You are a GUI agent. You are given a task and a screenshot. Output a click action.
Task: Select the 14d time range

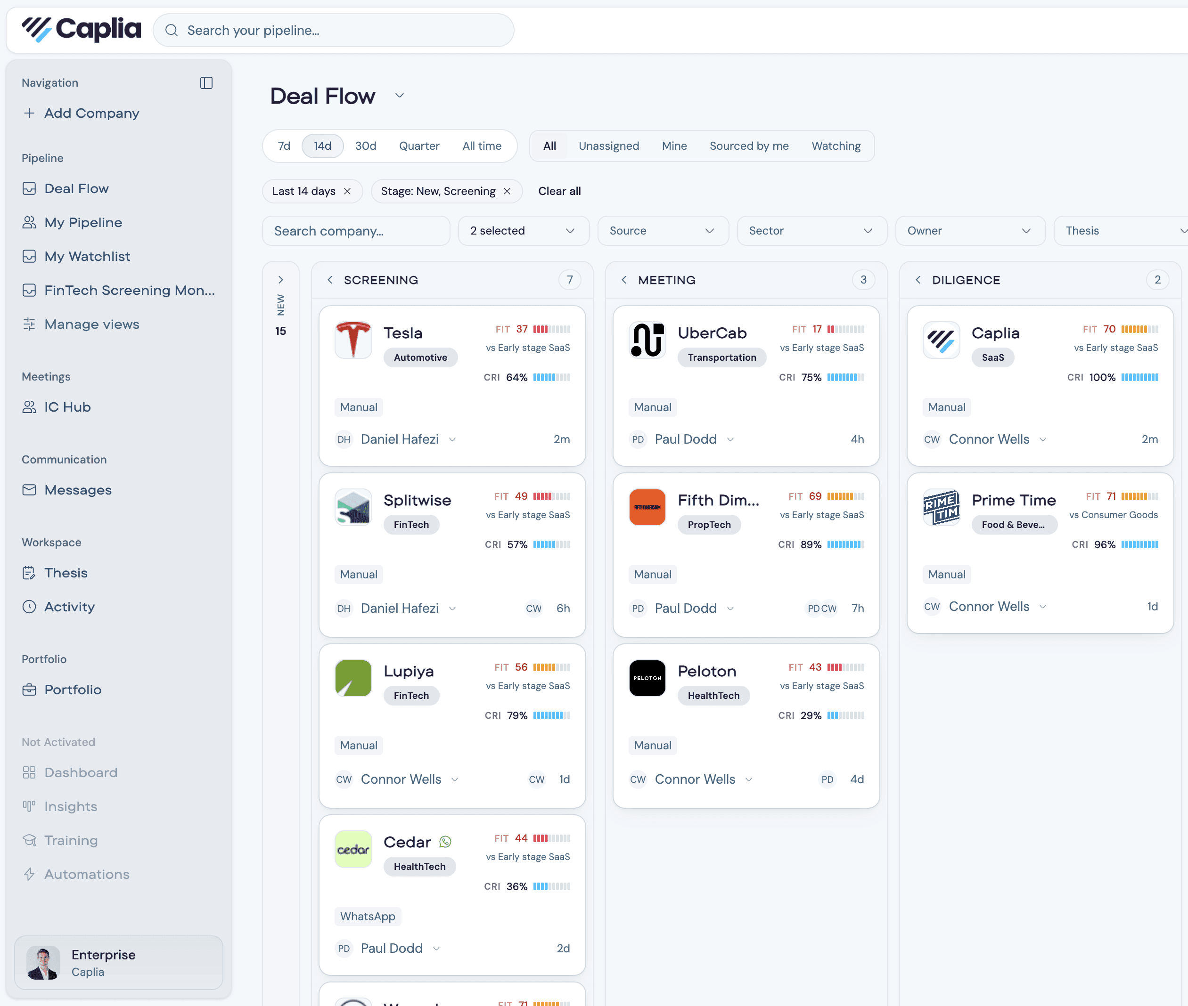point(322,146)
